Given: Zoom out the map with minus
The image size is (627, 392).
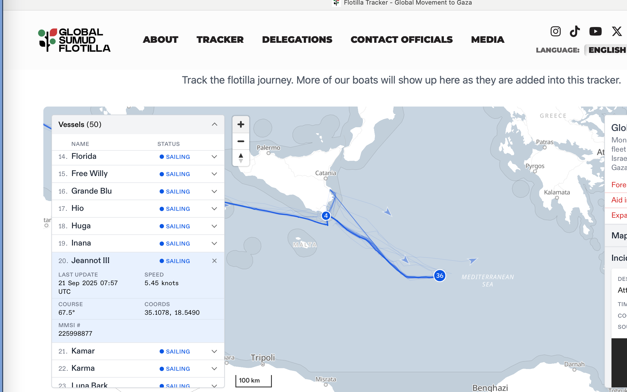Looking at the screenshot, I should point(241,141).
